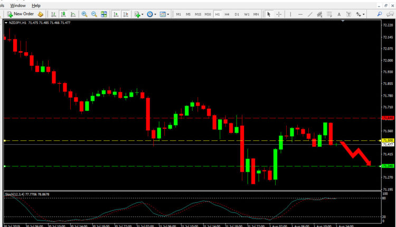Open the chat bubbles icon
The image size is (396, 227).
[x=390, y=14]
